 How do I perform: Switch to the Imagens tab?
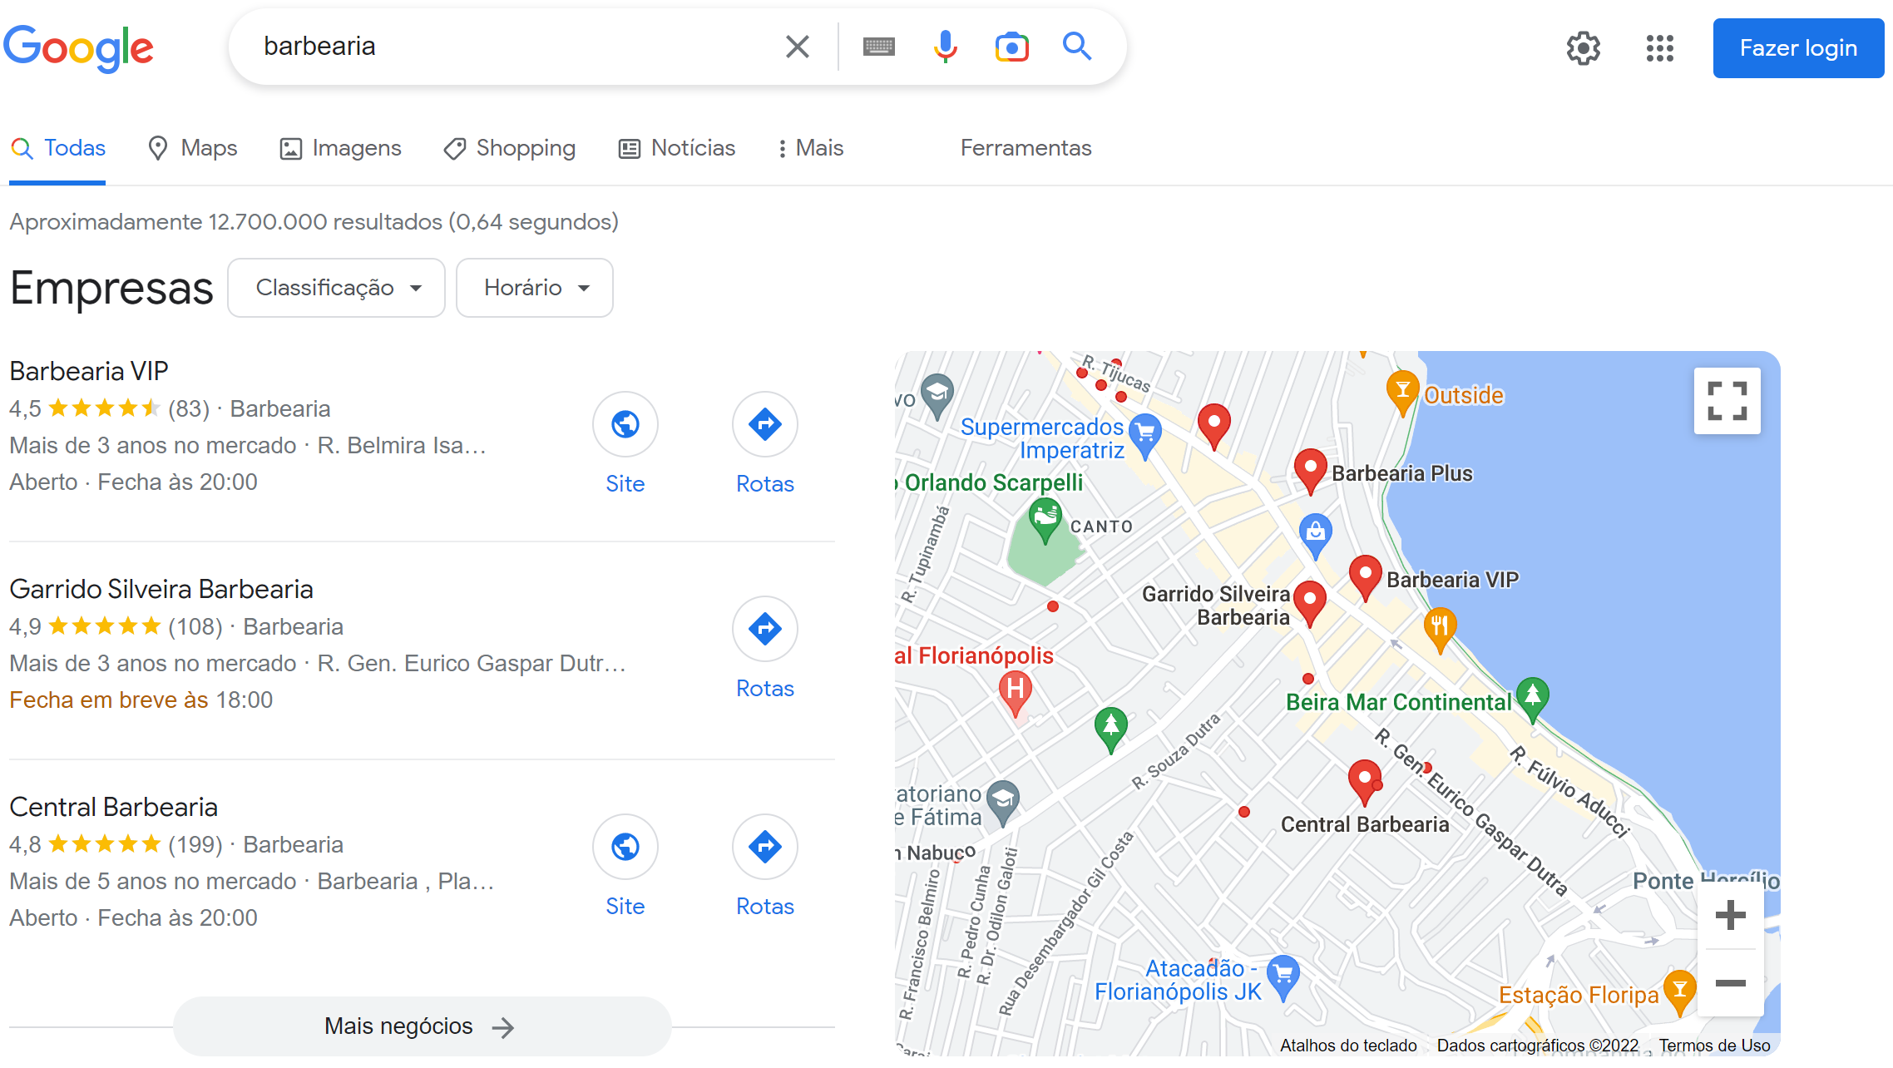coord(340,147)
